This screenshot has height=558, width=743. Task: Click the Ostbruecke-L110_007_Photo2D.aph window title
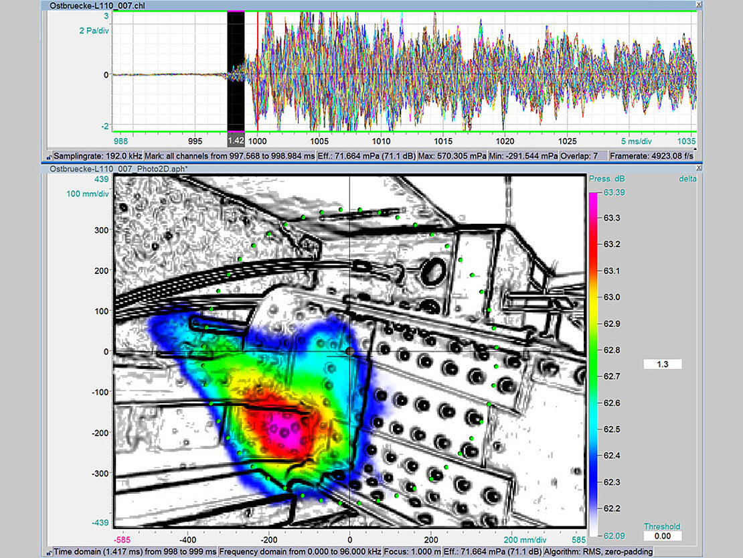[118, 169]
